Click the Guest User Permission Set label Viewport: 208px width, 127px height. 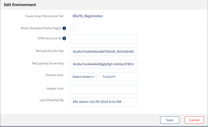tap(45, 16)
